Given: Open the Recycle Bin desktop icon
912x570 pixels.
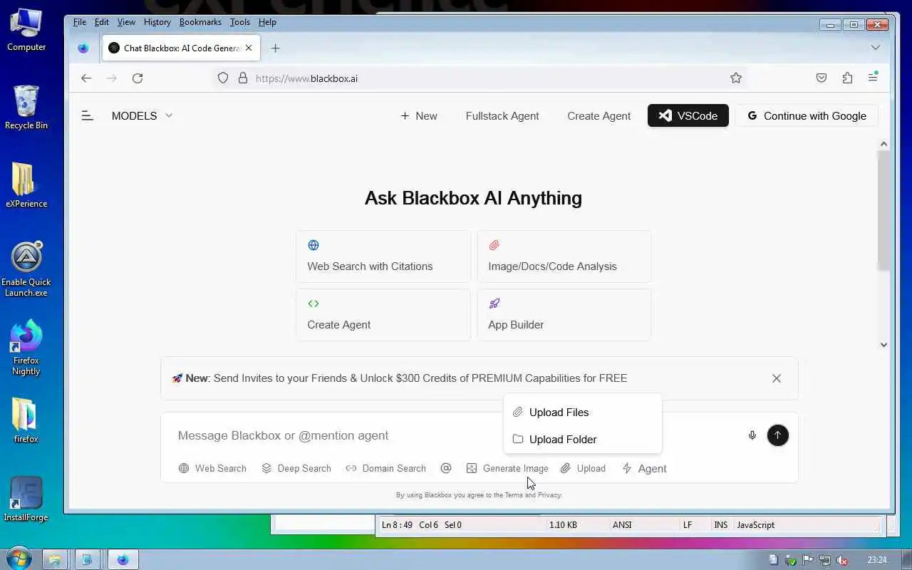Looking at the screenshot, I should point(26,107).
